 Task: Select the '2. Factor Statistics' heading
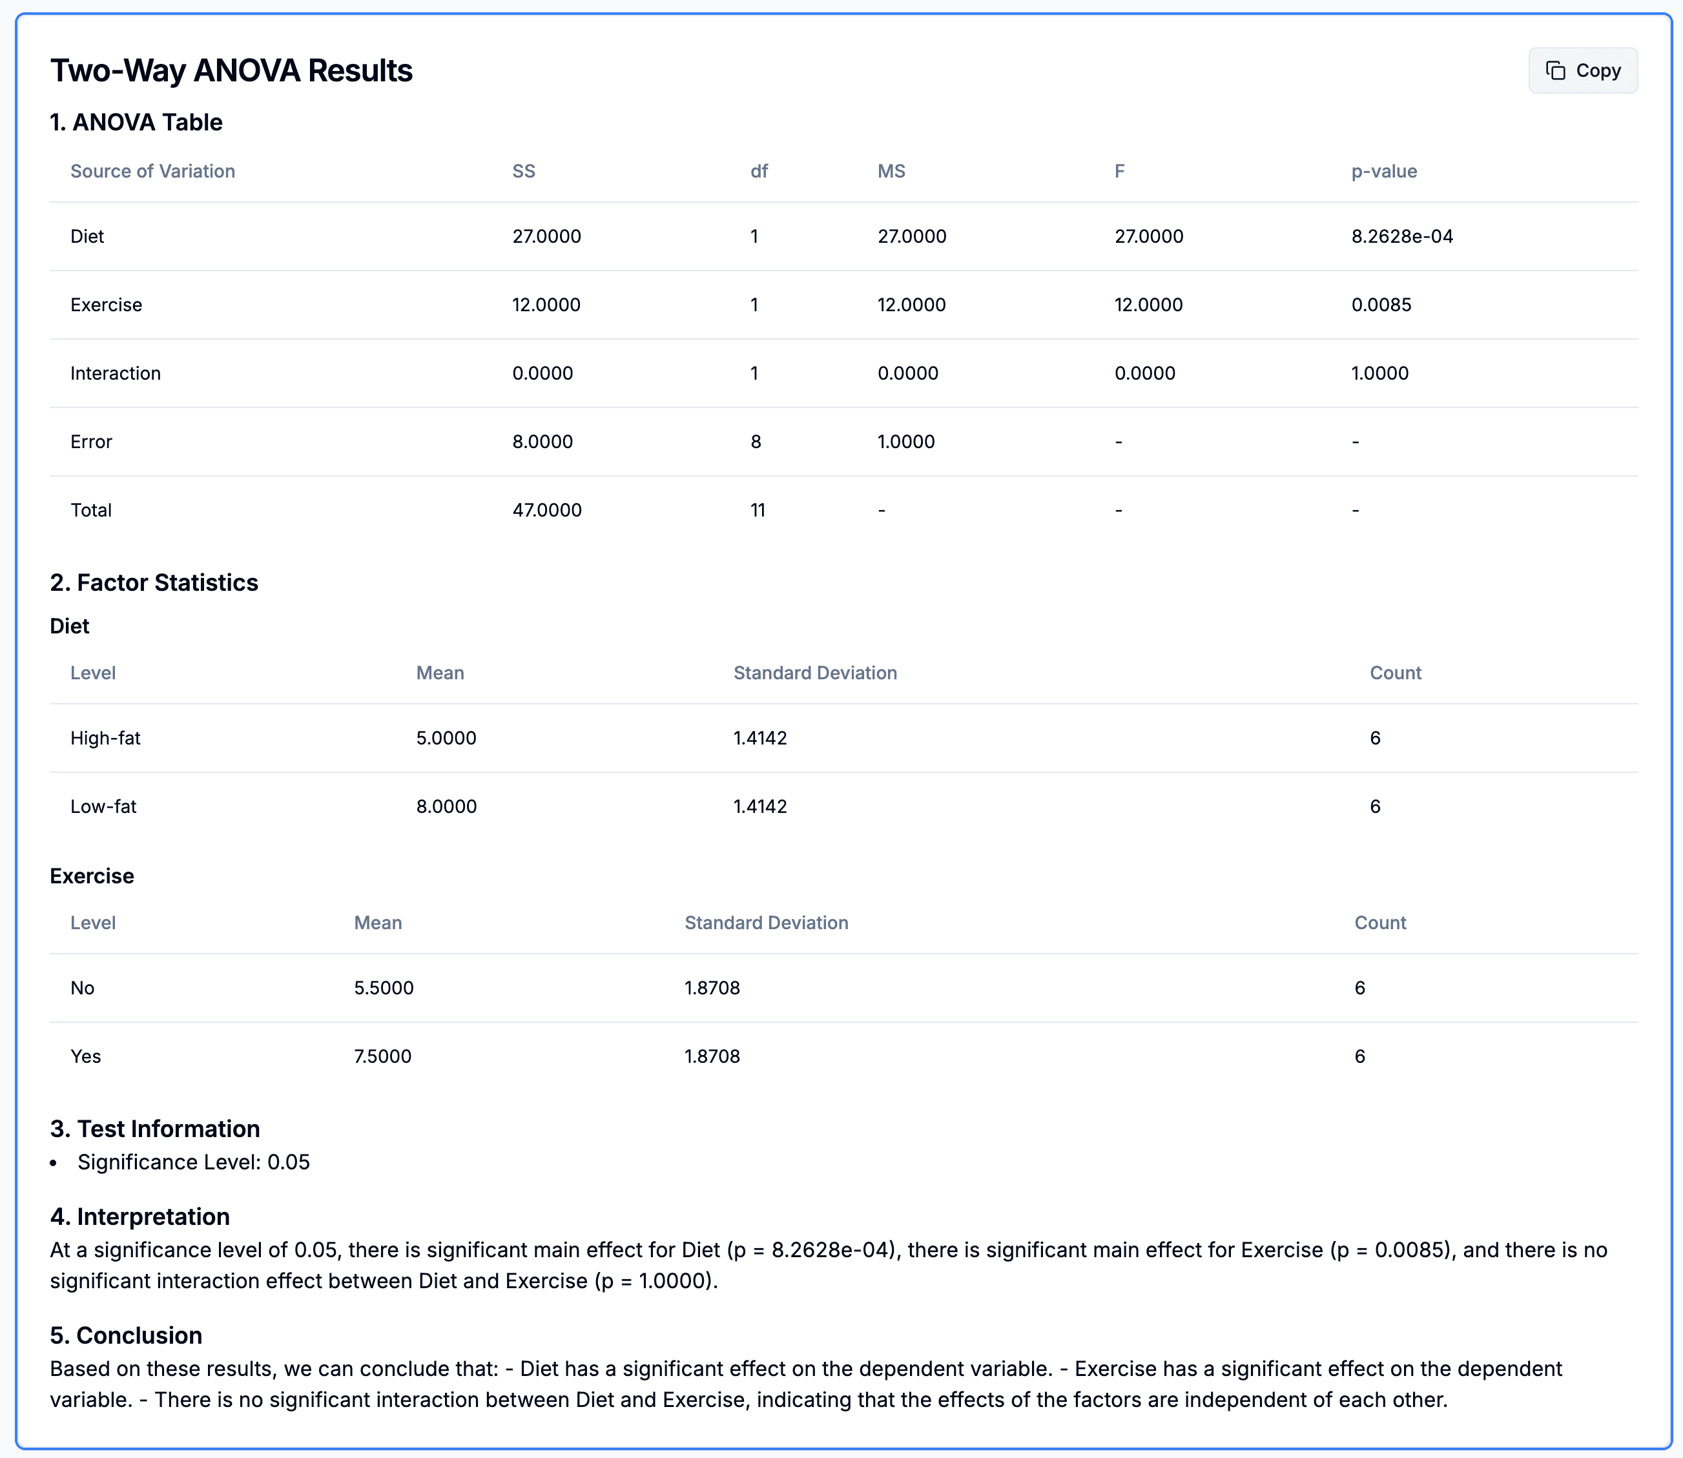pos(154,582)
